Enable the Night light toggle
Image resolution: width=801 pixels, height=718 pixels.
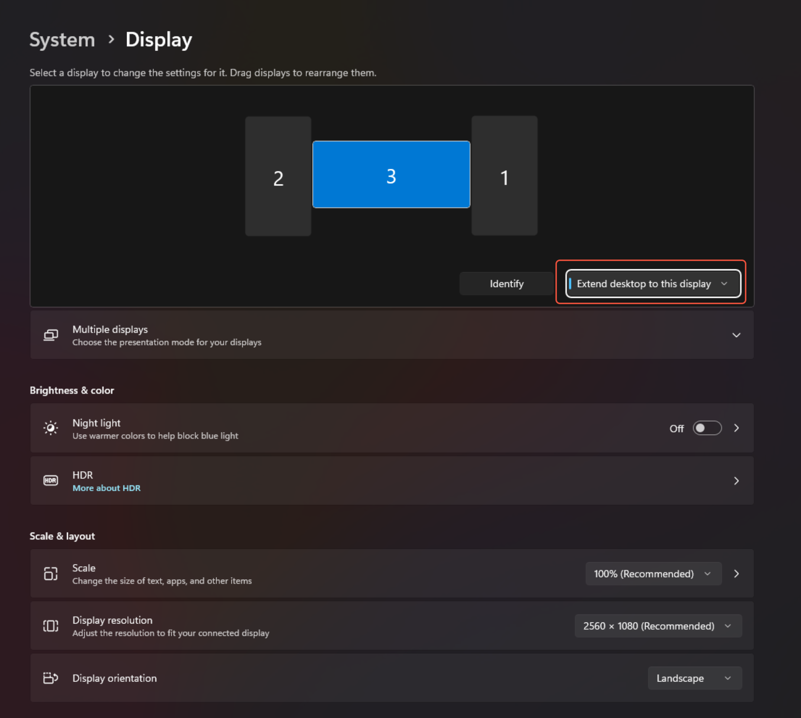click(x=707, y=428)
